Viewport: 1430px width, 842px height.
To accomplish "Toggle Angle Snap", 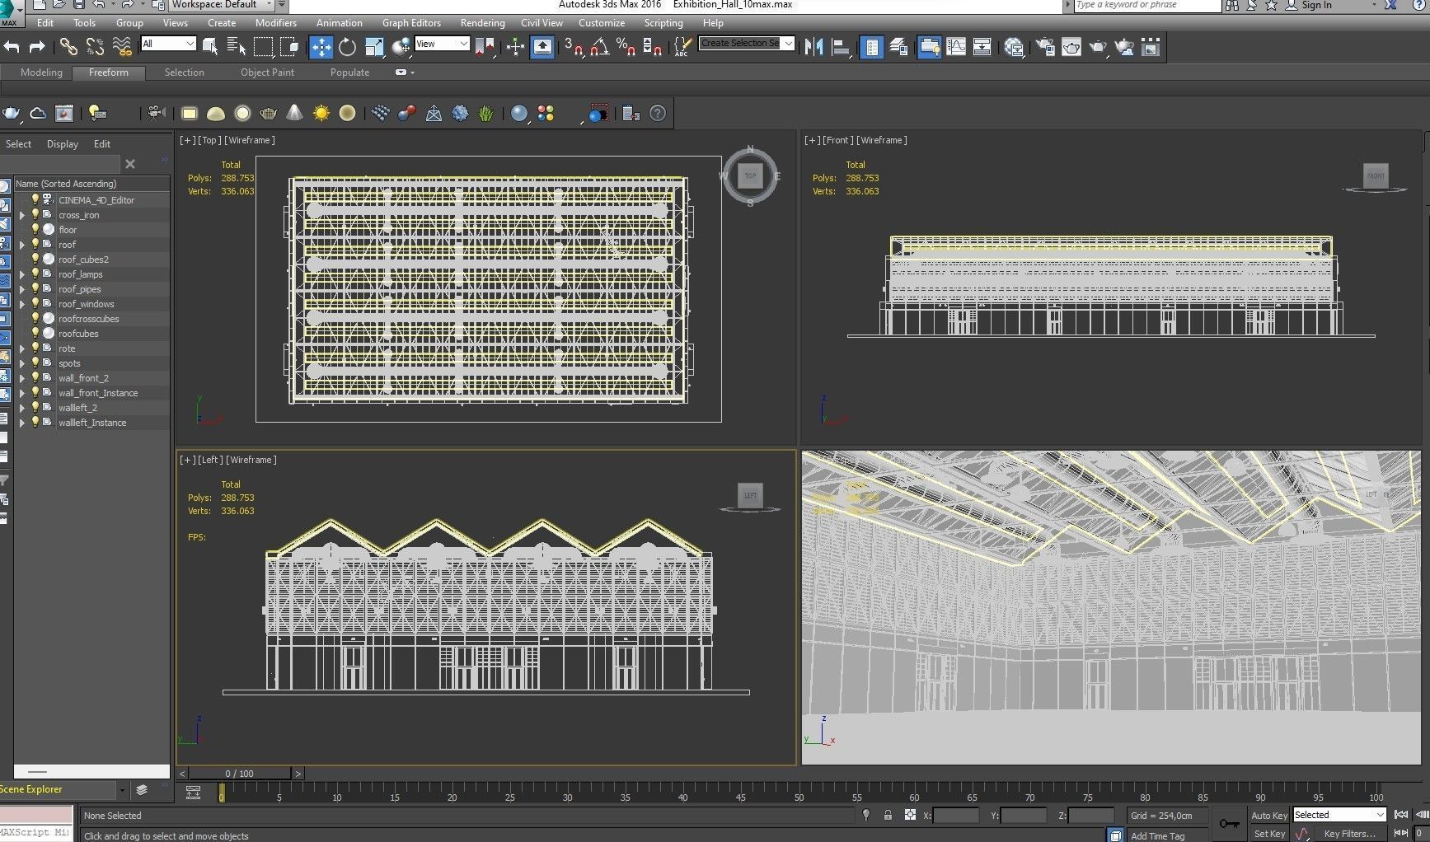I will [600, 47].
